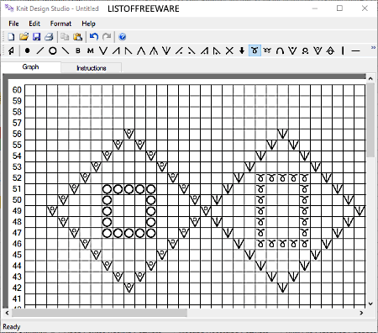378x333 pixels.
Task: Click the Save floppy disk icon
Action: pyautogui.click(x=37, y=37)
